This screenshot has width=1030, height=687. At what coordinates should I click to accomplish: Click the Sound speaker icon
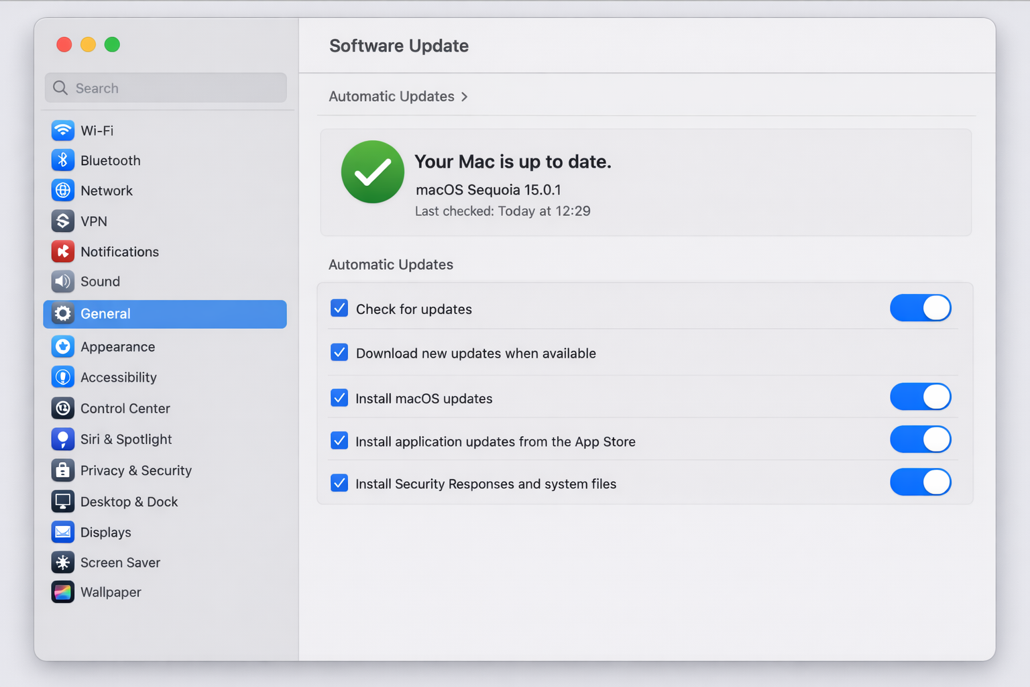(x=63, y=281)
